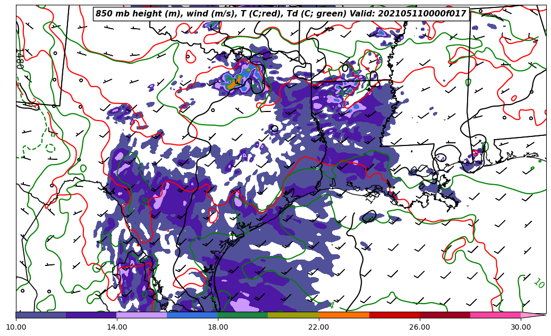Click the 10.00 colorbar tick label
This screenshot has height=336, width=551.
tap(16, 327)
